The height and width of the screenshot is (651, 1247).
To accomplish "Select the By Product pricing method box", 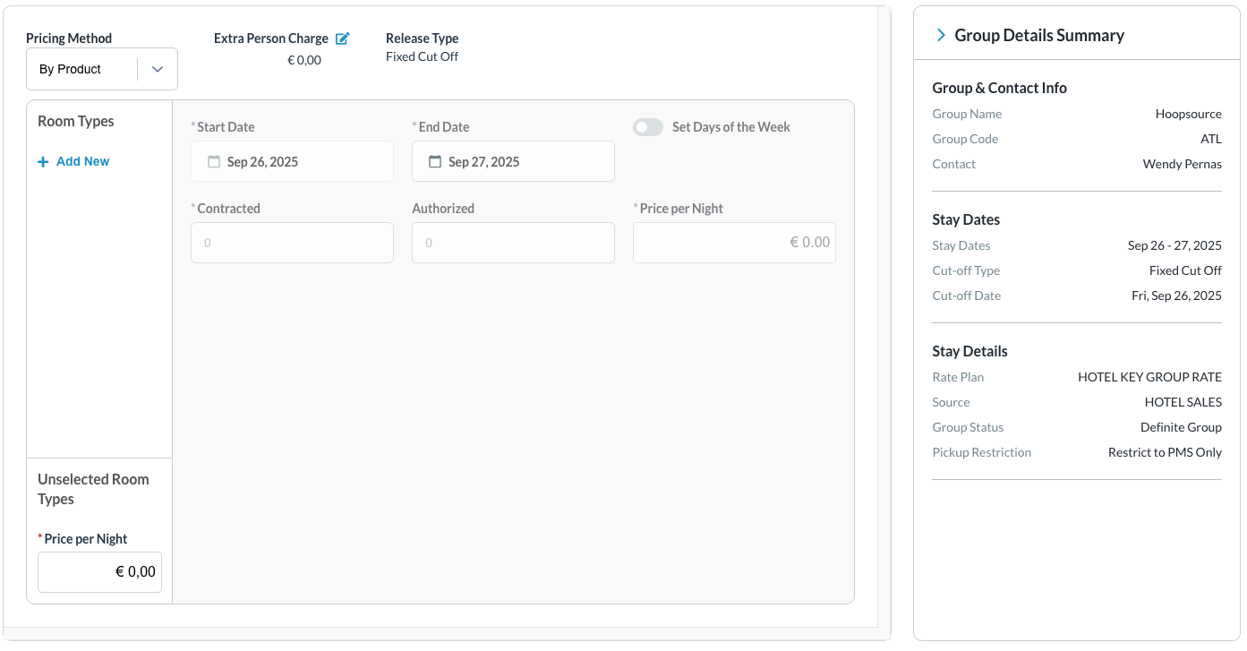I will click(x=82, y=70).
